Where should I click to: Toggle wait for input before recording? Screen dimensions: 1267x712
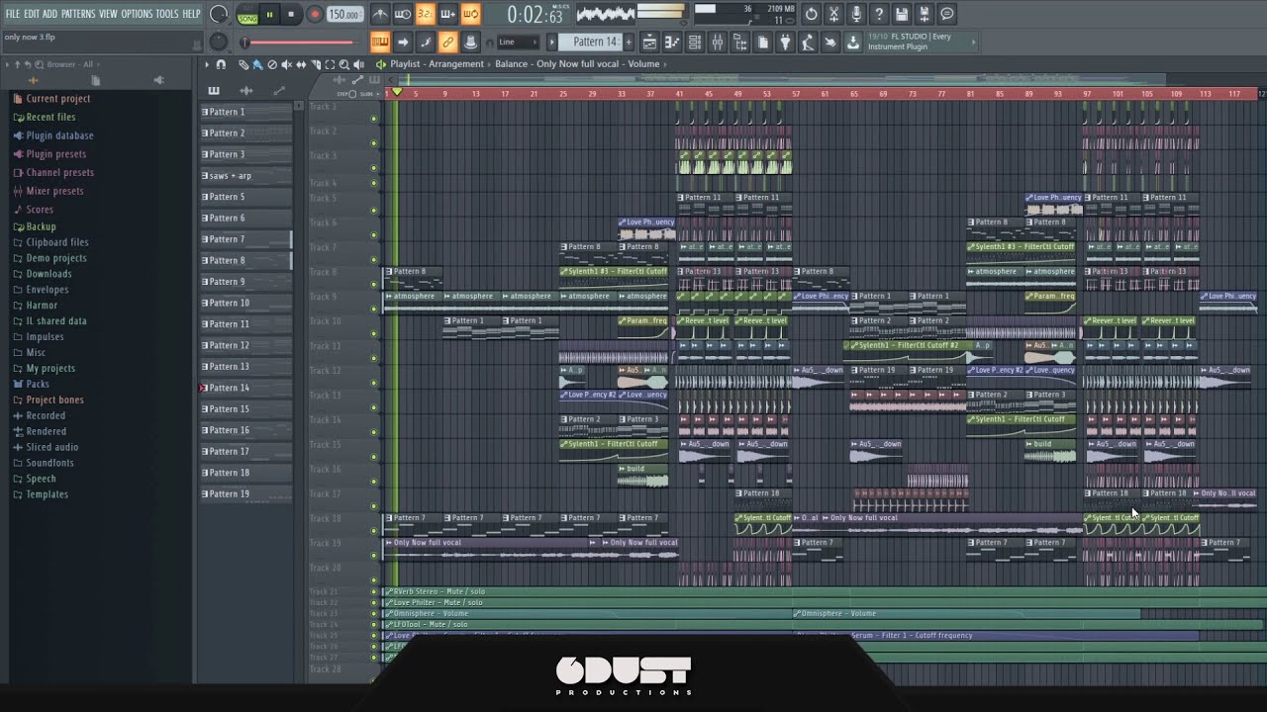[403, 14]
